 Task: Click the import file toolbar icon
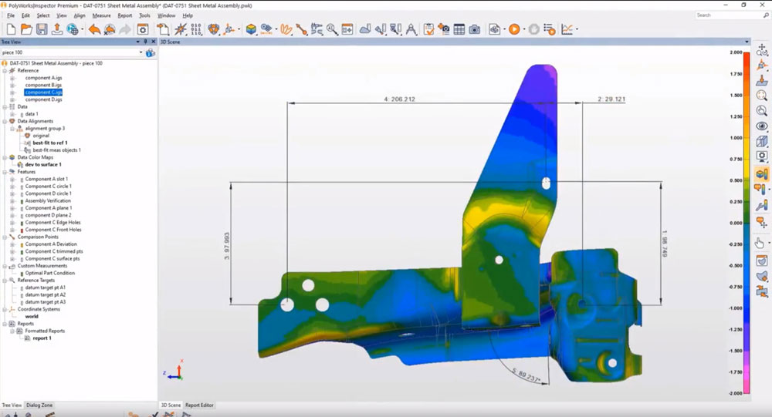162,29
